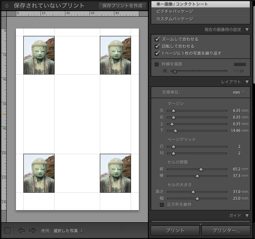The image size is (255, 239).
Task: Click the 行 row count value 2
Action: (239, 147)
